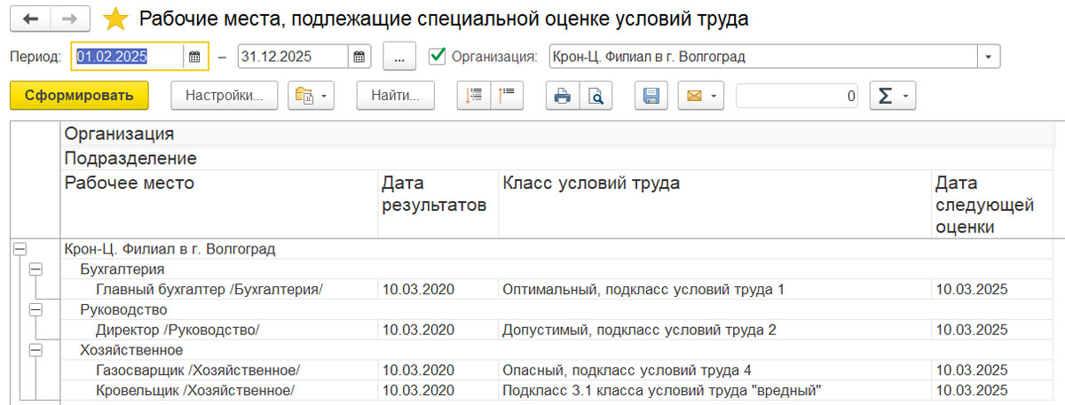Open calendar for the period end date
Image resolution: width=1065 pixels, height=405 pixels.
click(x=359, y=56)
